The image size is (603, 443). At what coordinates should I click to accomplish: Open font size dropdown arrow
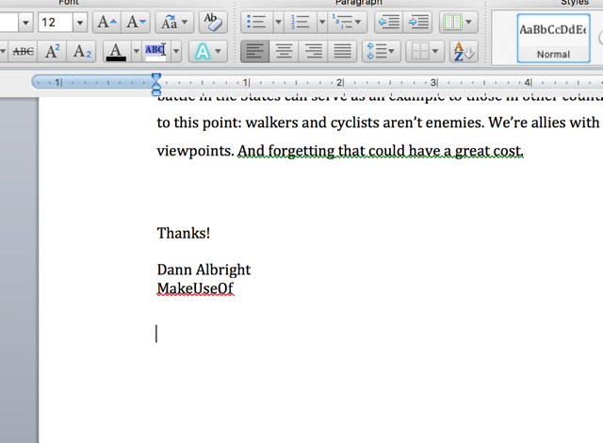(x=80, y=23)
